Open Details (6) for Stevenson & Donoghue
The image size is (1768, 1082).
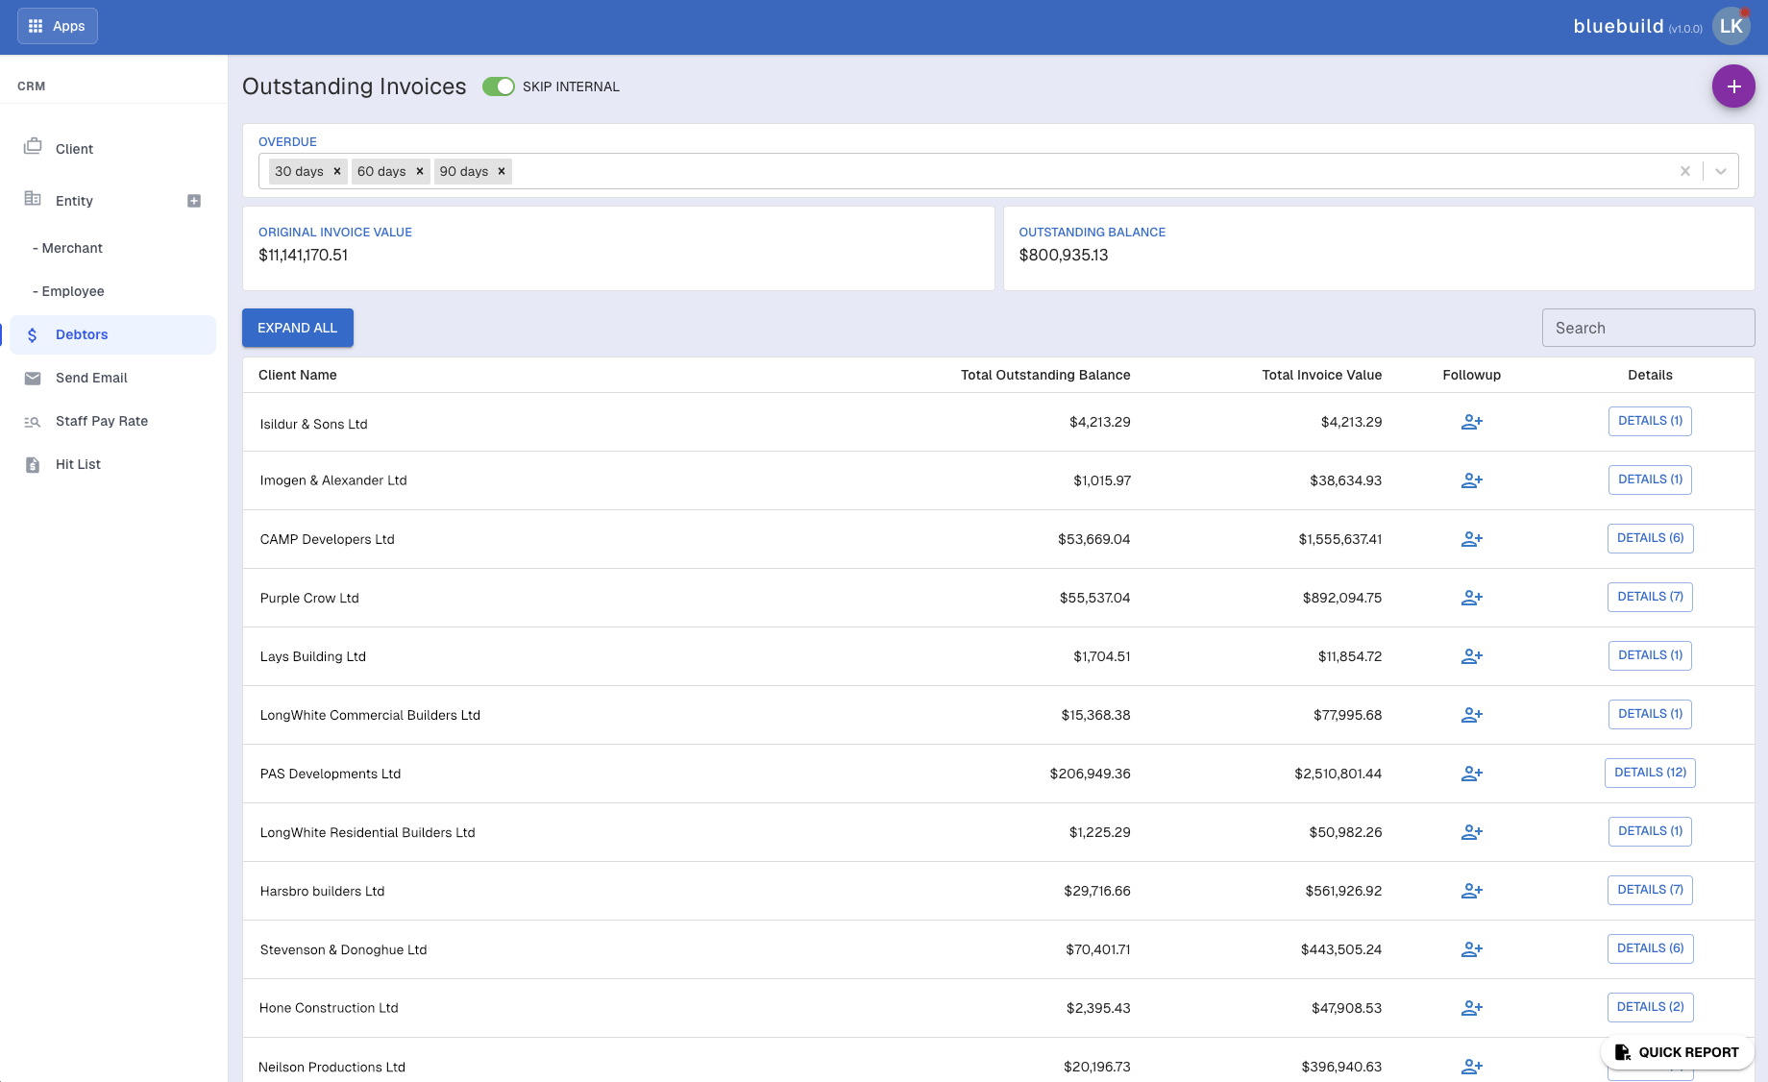(1650, 948)
